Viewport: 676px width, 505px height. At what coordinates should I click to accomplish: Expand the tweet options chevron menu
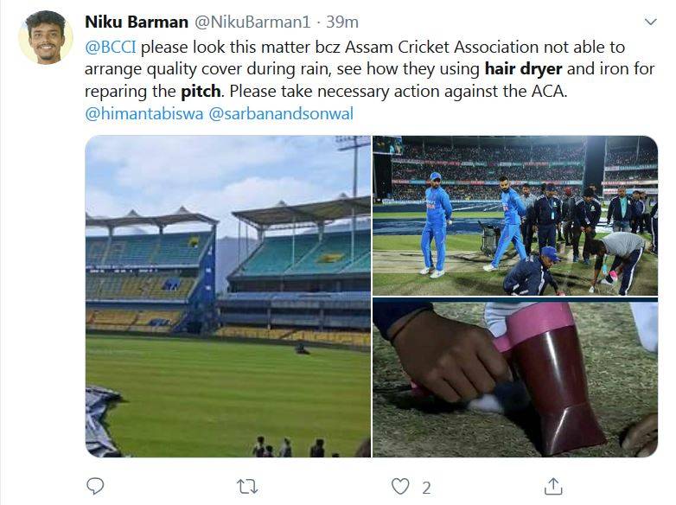tap(650, 22)
